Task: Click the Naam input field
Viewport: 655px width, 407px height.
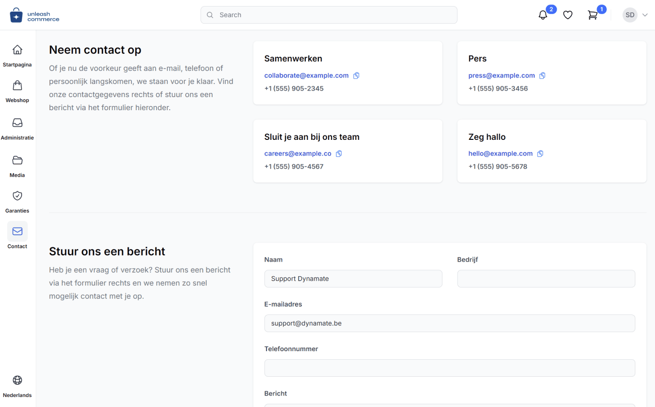Action: point(353,279)
